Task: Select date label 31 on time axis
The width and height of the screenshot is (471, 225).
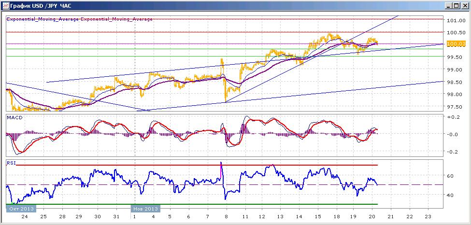Action: [x=117, y=217]
